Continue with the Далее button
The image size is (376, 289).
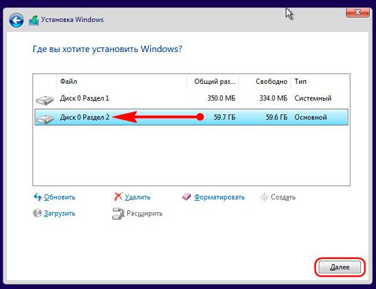click(340, 267)
